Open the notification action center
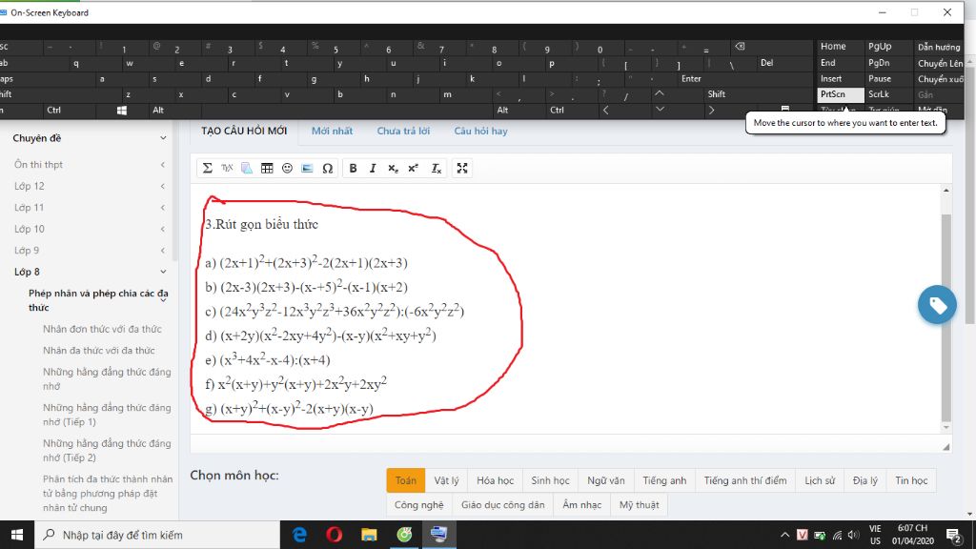Viewport: 976px width, 549px height. (953, 535)
